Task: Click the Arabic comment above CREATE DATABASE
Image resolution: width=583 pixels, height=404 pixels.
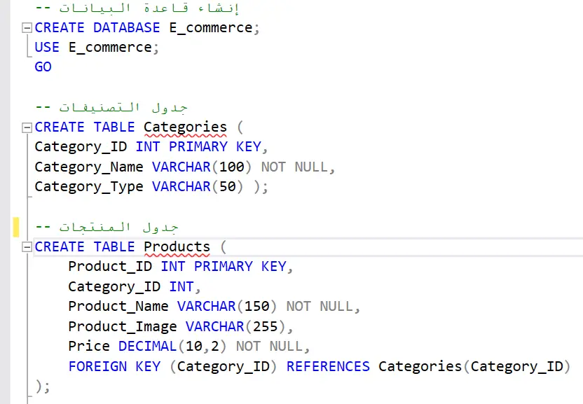Action: [137, 8]
